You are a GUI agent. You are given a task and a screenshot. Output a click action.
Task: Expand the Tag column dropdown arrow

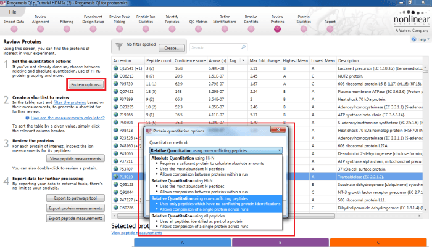[243, 60]
